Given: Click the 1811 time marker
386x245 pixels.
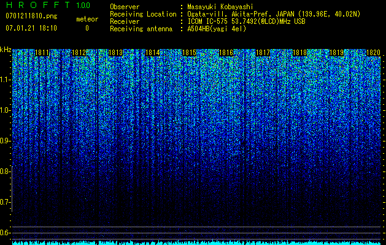Looking at the screenshot, I should click(x=42, y=53).
